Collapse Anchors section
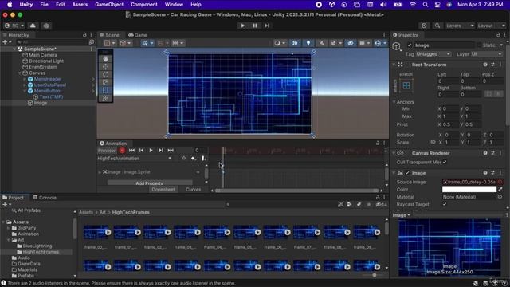 pos(394,102)
